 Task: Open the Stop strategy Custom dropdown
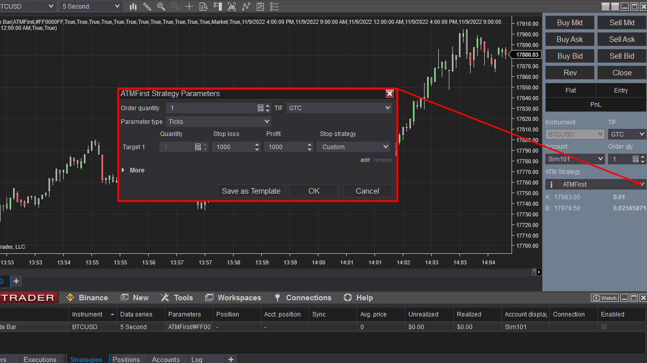click(353, 147)
